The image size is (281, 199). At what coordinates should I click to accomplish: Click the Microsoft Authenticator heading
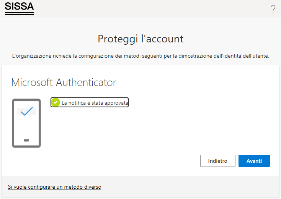tap(64, 83)
